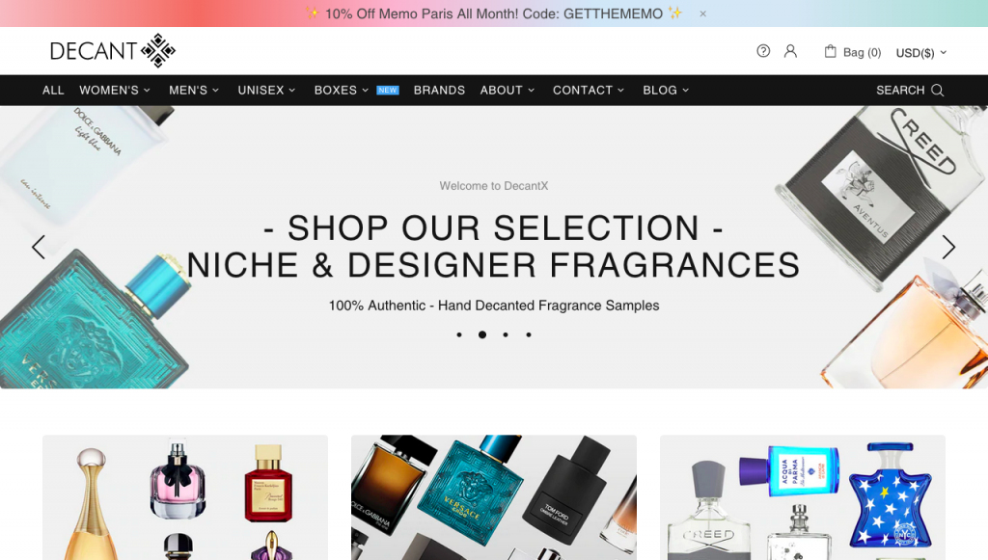
Task: Open the All products menu item
Action: click(53, 90)
